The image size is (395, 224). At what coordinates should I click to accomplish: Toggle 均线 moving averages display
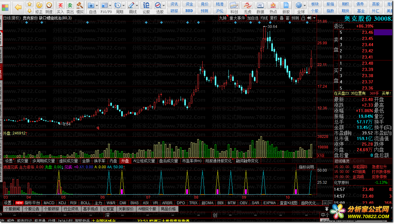point(264,18)
